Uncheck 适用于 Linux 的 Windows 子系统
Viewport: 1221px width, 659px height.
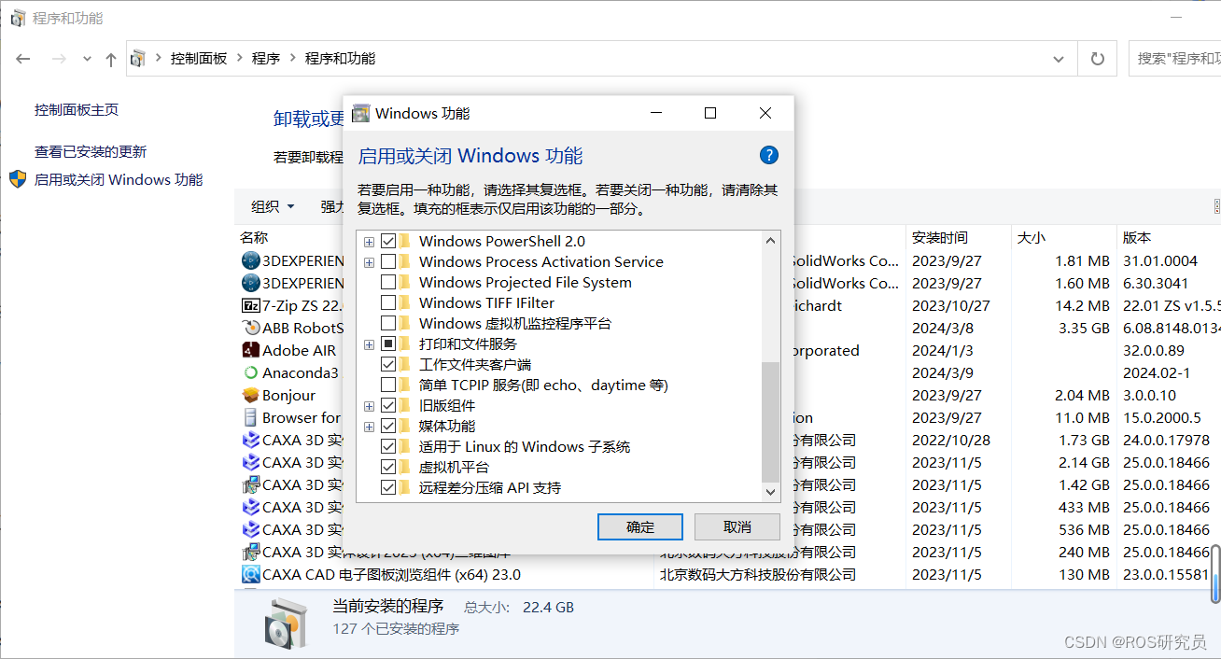388,446
